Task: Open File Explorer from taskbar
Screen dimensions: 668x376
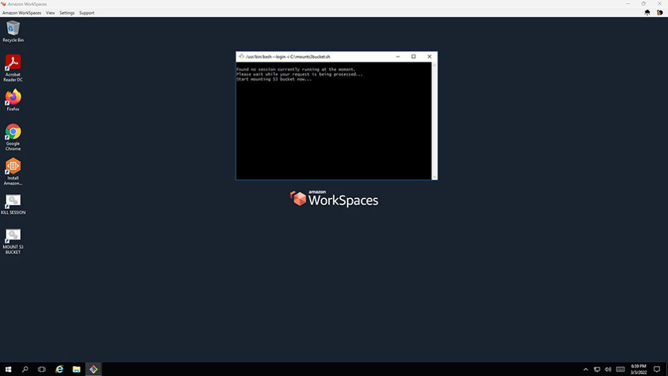Action: pos(76,369)
